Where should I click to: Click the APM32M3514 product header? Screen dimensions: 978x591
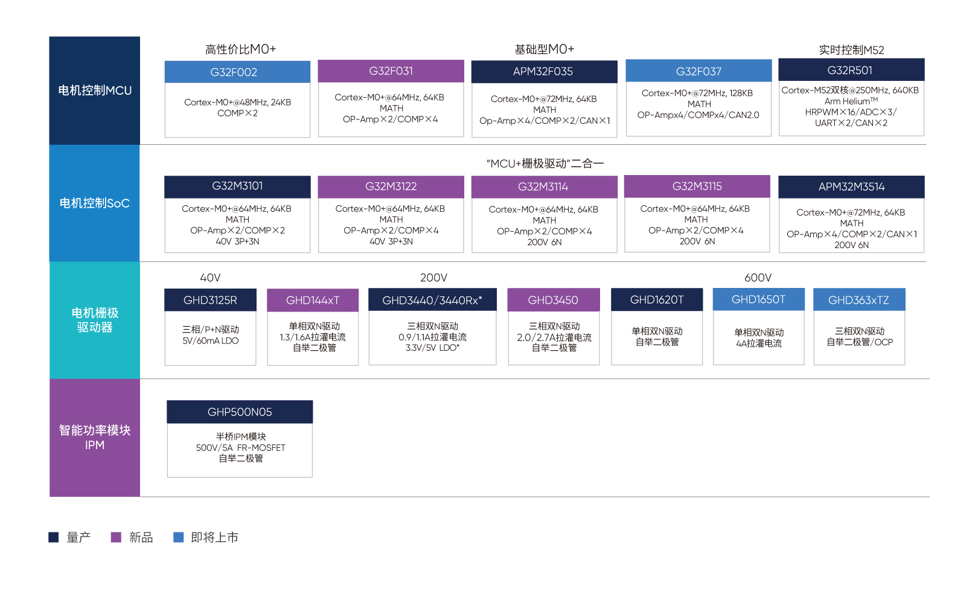[851, 187]
